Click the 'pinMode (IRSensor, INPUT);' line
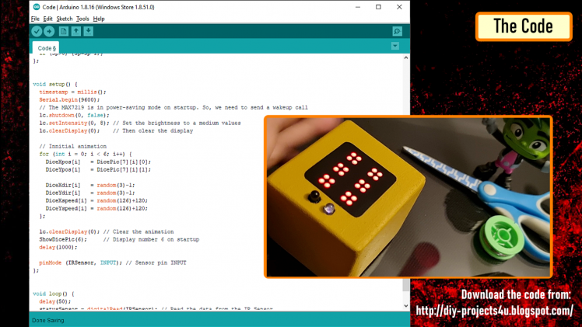Screen dimensions: 582x327 click(81, 263)
